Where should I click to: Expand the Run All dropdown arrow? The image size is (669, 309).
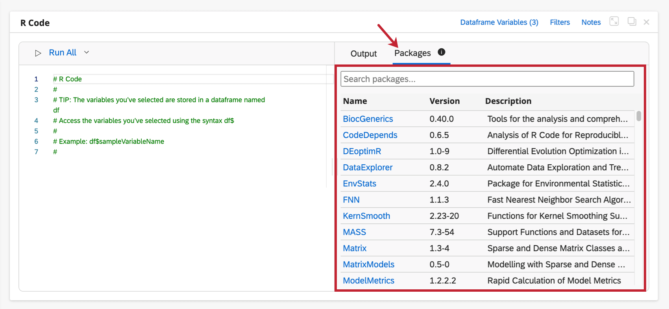[87, 52]
